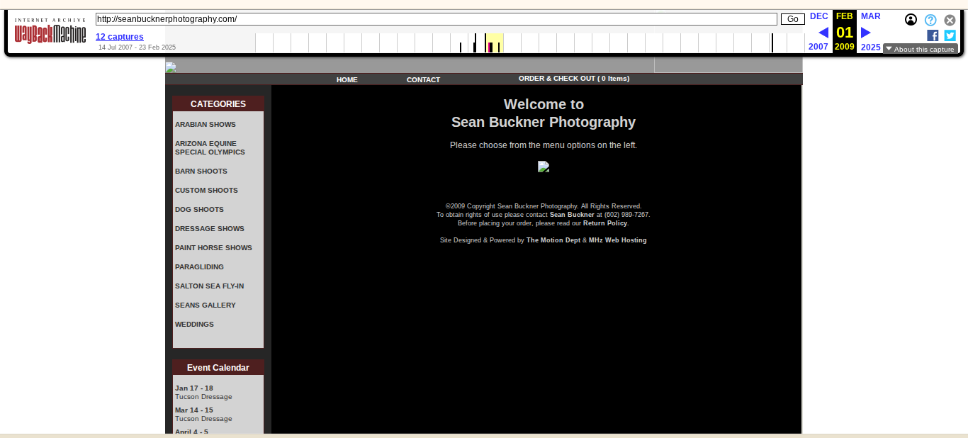The image size is (968, 438).
Task: Click the Wayback URL input field
Action: pos(437,19)
